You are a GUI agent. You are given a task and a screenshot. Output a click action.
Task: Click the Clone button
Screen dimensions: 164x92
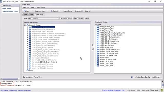[x=87, y=18]
